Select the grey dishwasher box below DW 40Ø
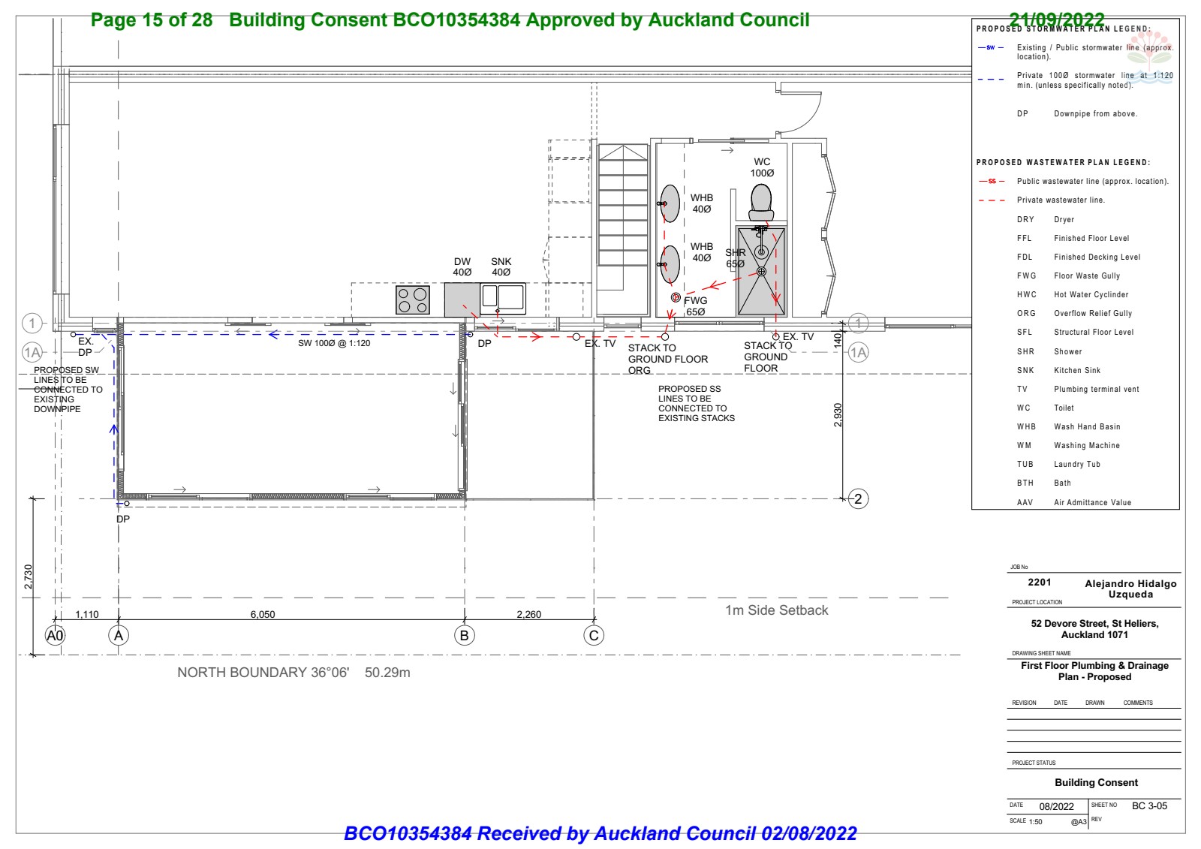The width and height of the screenshot is (1201, 849). point(462,300)
